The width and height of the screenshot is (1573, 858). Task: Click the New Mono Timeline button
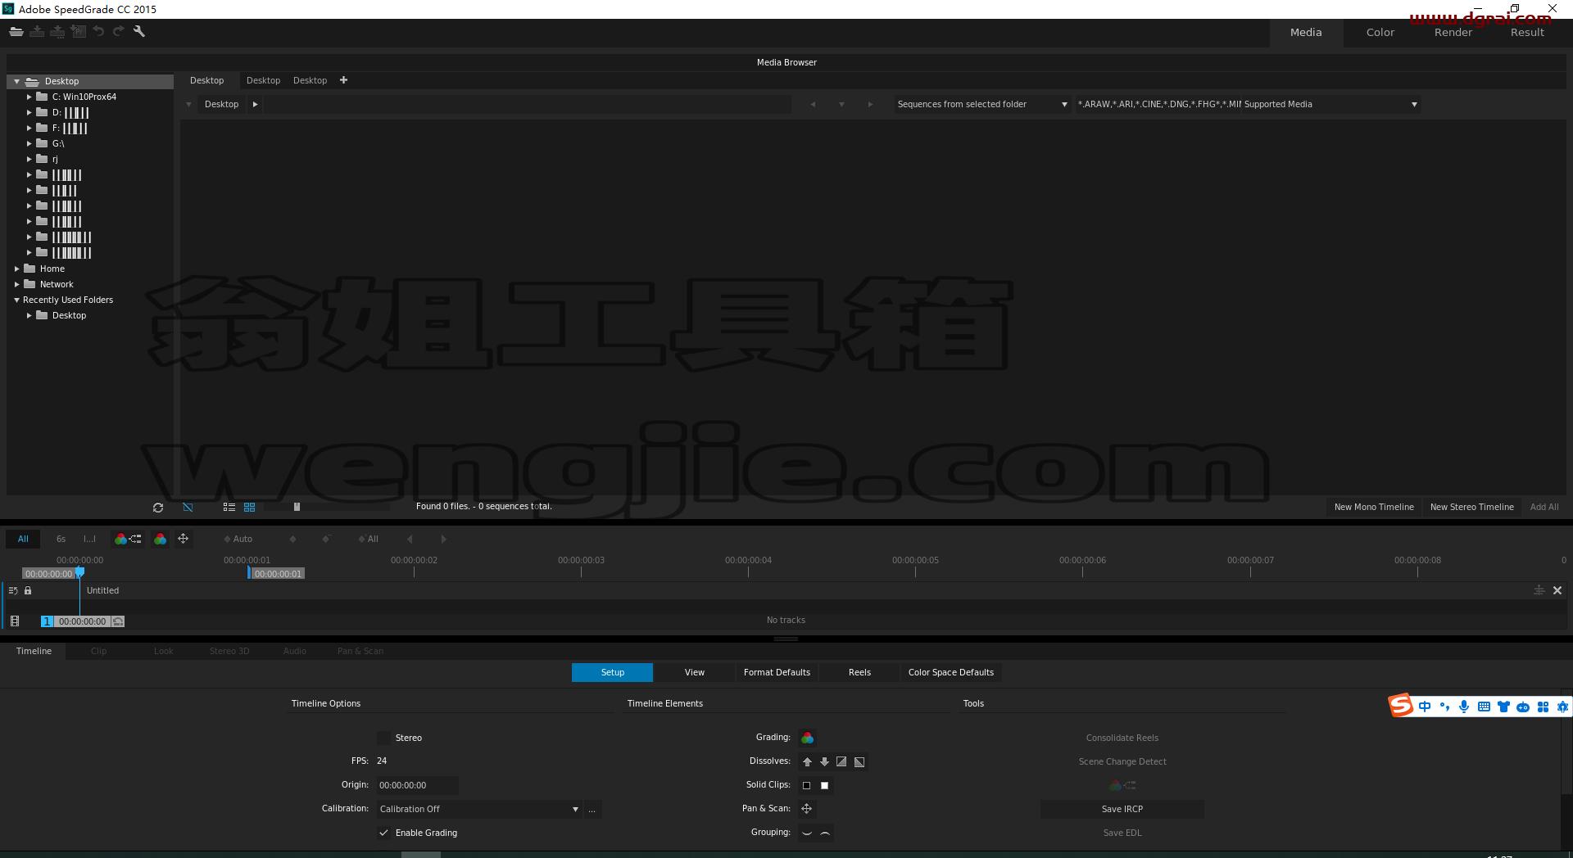1374,507
